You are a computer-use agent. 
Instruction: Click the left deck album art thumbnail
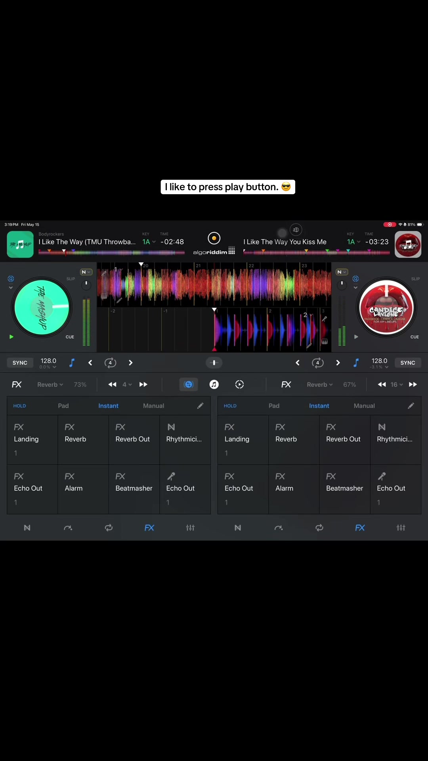coord(20,244)
